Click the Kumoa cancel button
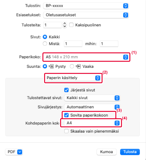The height and width of the screenshot is (160, 146). coord(107,152)
